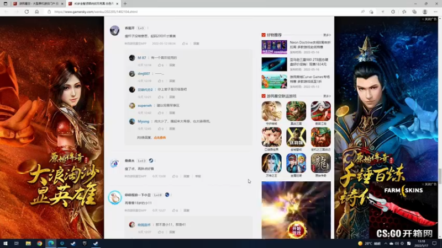The height and width of the screenshot is (248, 442).
Task: Open the profile of user M 87
Action: pos(142,58)
